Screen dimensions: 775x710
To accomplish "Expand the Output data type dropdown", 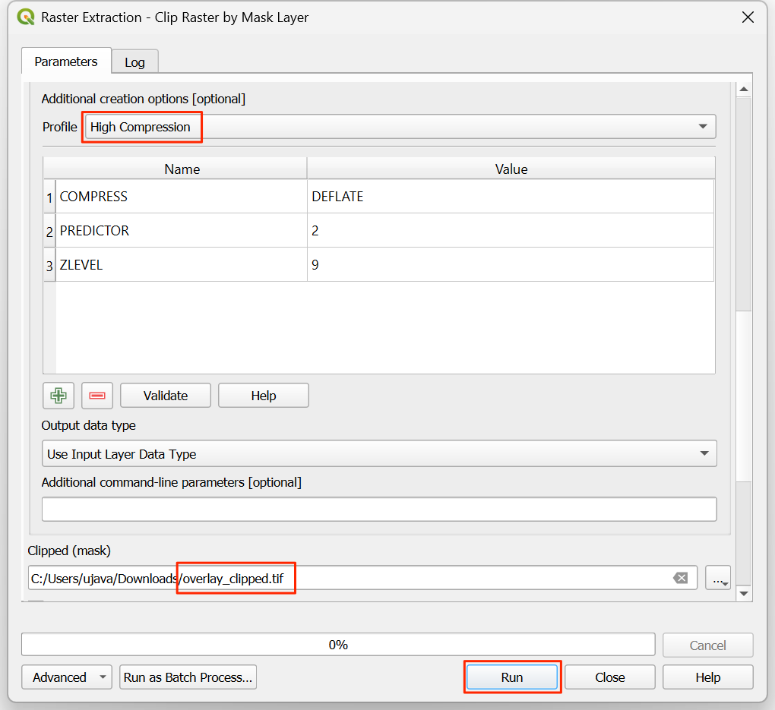I will coord(378,454).
